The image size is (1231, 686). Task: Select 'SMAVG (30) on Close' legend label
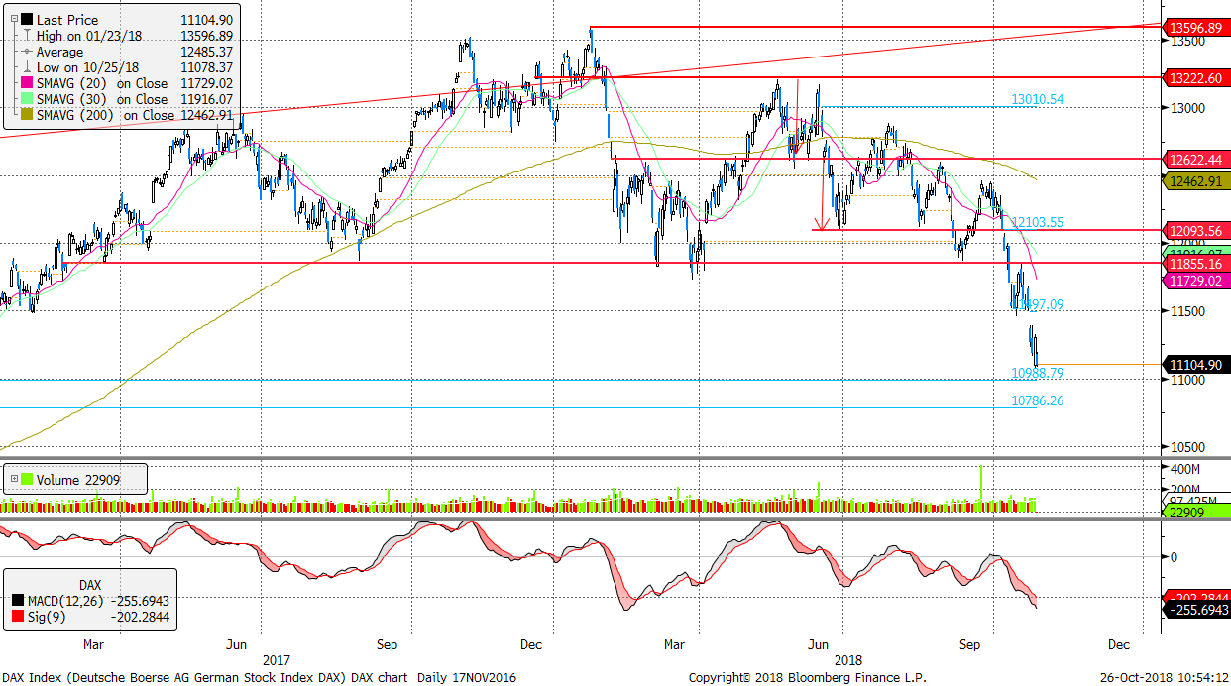[x=102, y=99]
